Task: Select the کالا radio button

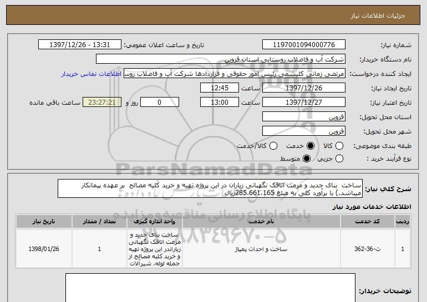Action: point(339,146)
